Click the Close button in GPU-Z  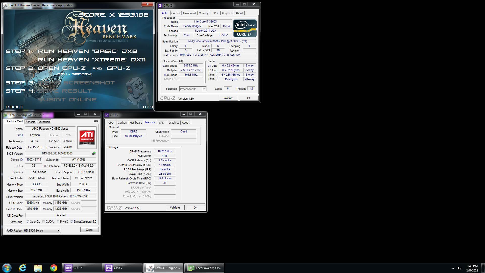click(89, 230)
